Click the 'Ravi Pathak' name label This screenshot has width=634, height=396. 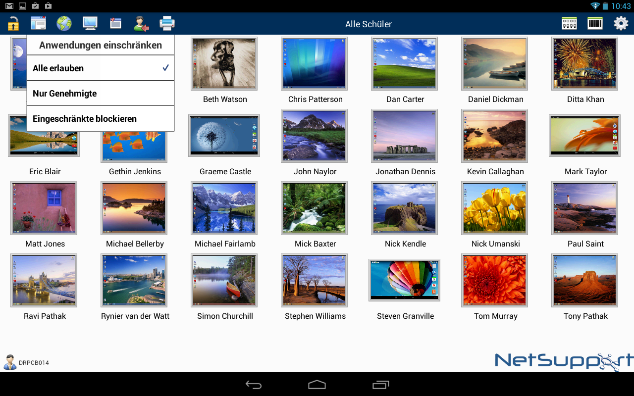point(45,316)
